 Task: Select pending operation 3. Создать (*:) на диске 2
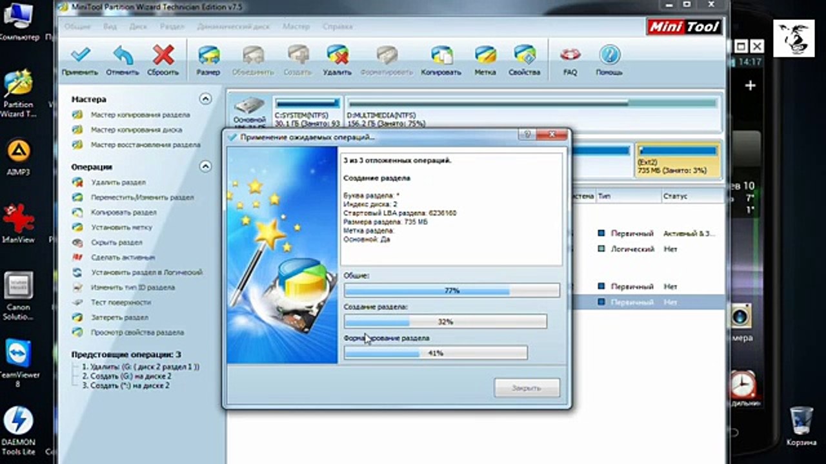(x=125, y=385)
